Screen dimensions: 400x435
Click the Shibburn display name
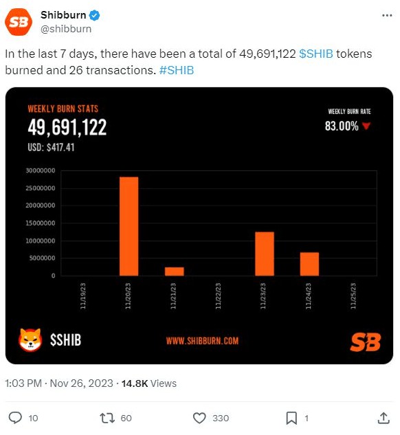[63, 15]
